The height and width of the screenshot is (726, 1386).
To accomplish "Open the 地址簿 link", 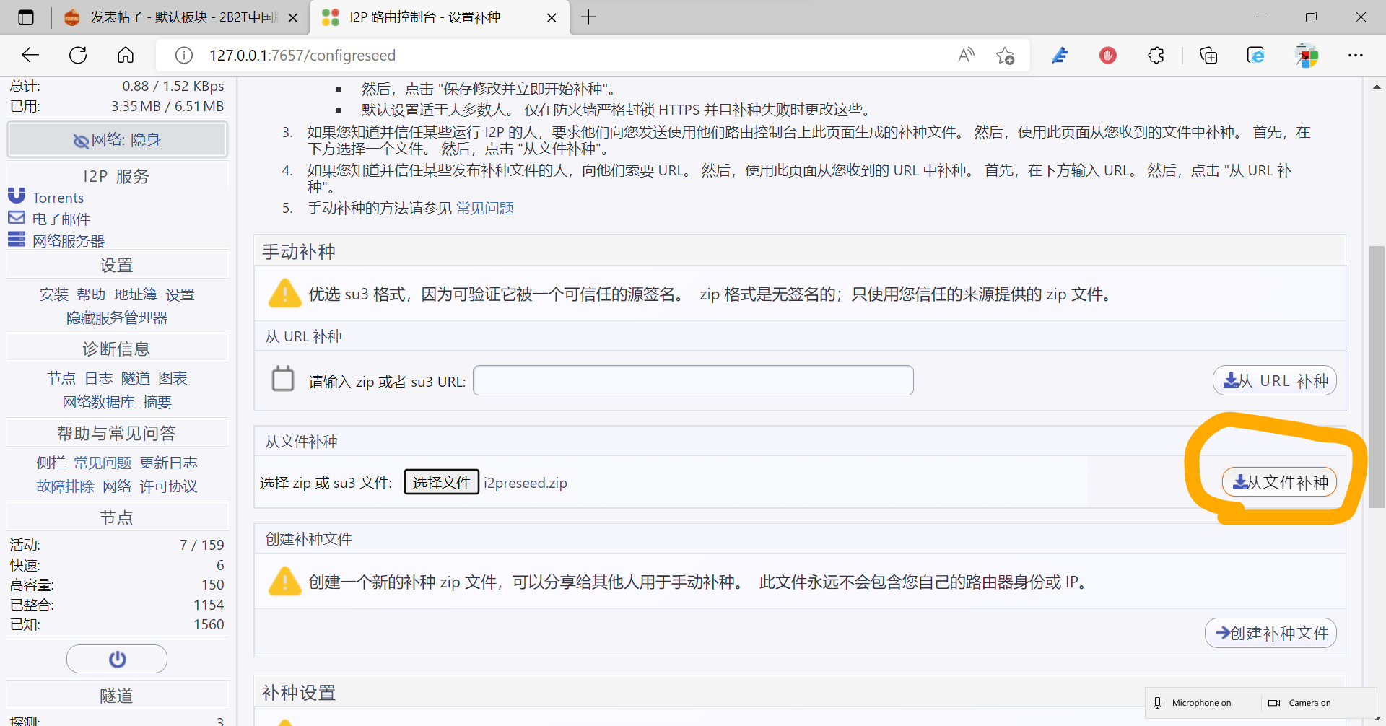I will point(136,294).
